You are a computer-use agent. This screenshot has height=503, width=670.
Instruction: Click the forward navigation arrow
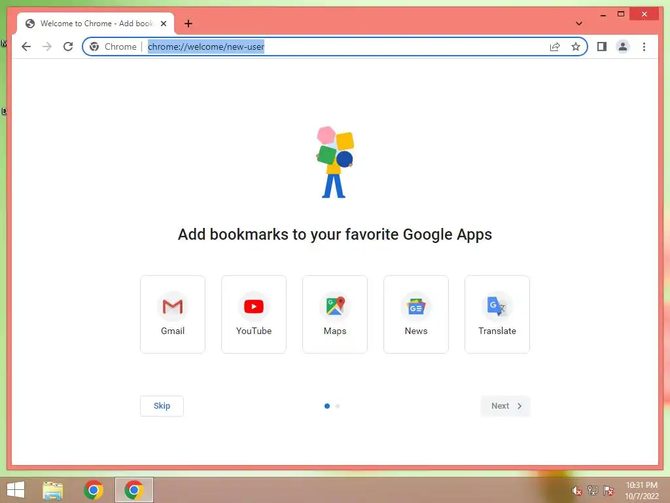click(47, 47)
